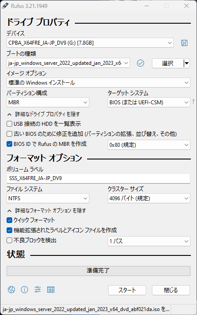The image size is (197, 315).
Task: Open the ファイル システム NTFS dropdown
Action: coord(48,198)
